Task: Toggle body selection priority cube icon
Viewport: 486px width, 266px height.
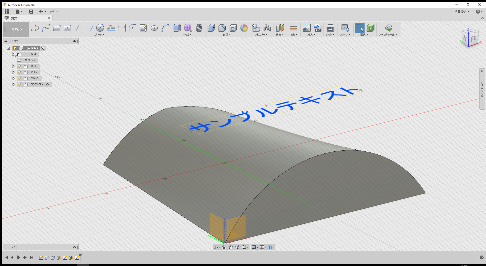Action: [x=370, y=28]
